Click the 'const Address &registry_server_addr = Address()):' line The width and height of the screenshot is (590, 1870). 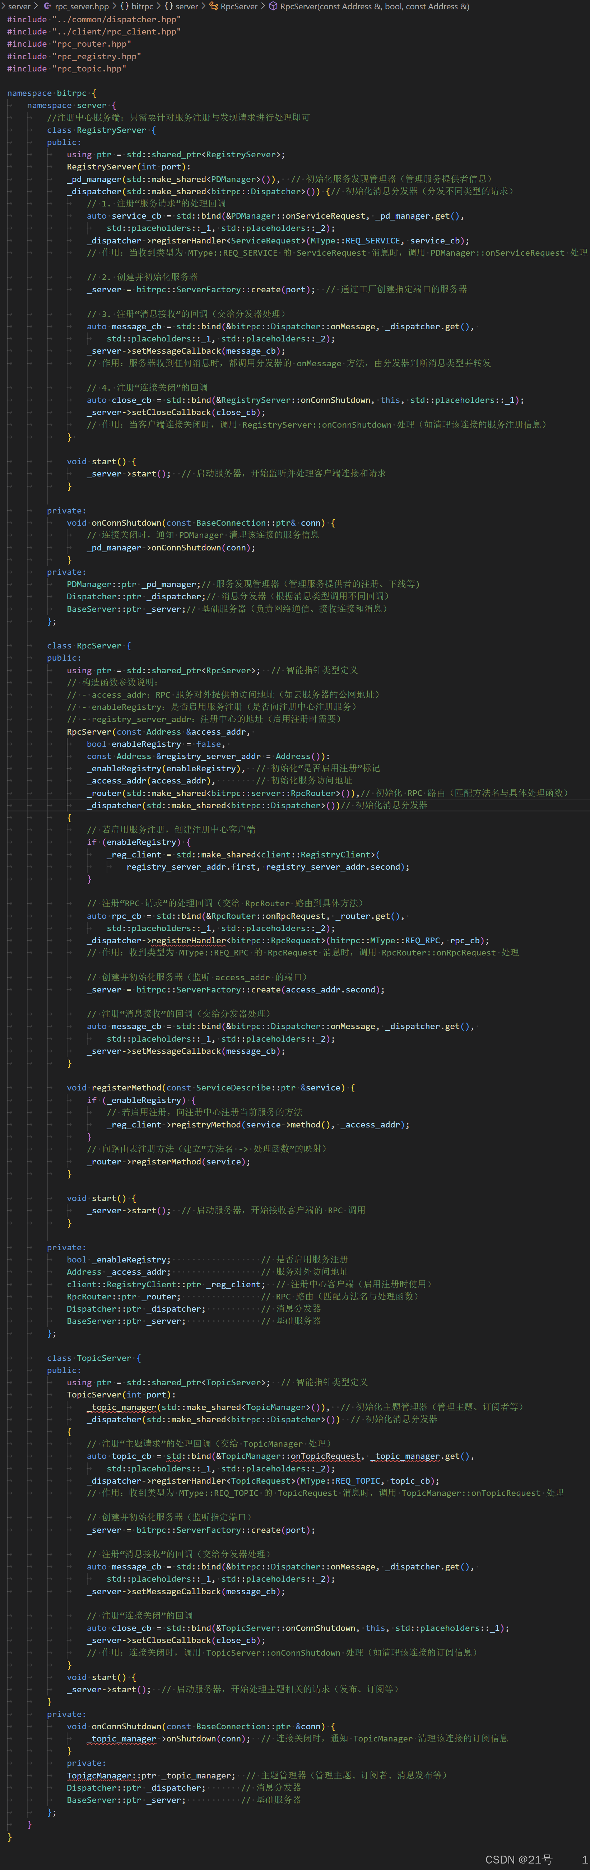[208, 757]
